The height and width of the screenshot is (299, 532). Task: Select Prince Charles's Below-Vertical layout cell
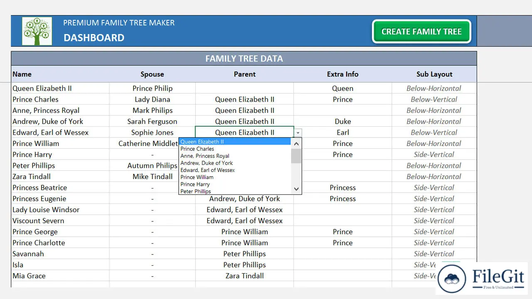434,99
